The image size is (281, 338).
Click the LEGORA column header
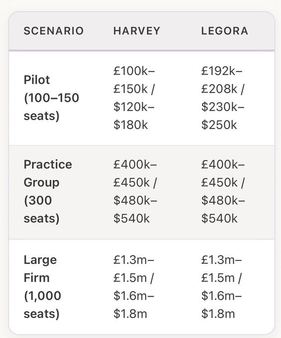[x=224, y=31]
